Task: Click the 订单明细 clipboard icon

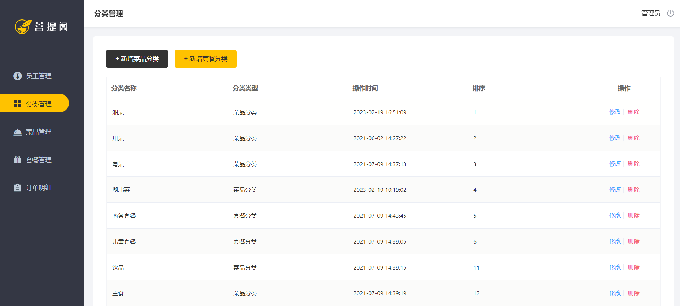Action: 17,188
